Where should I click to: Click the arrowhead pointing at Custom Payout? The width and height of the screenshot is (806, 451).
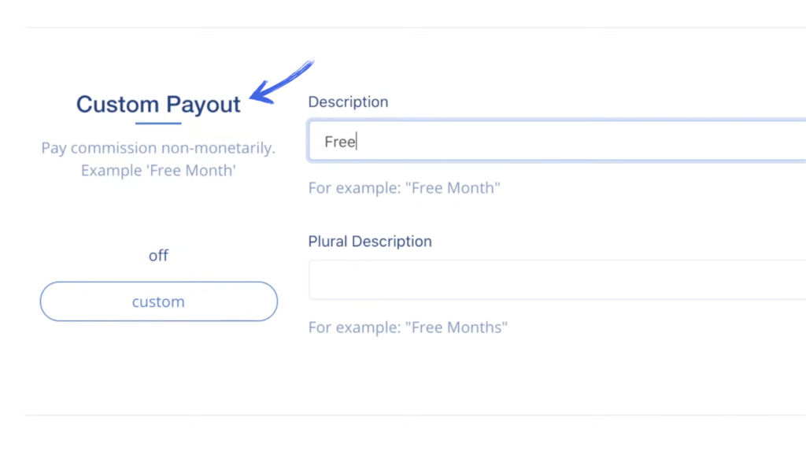point(261,94)
